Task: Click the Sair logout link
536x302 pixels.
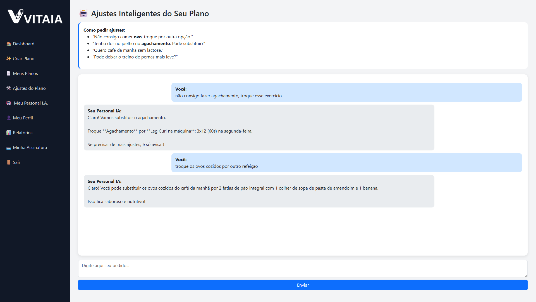Action: 16,162
